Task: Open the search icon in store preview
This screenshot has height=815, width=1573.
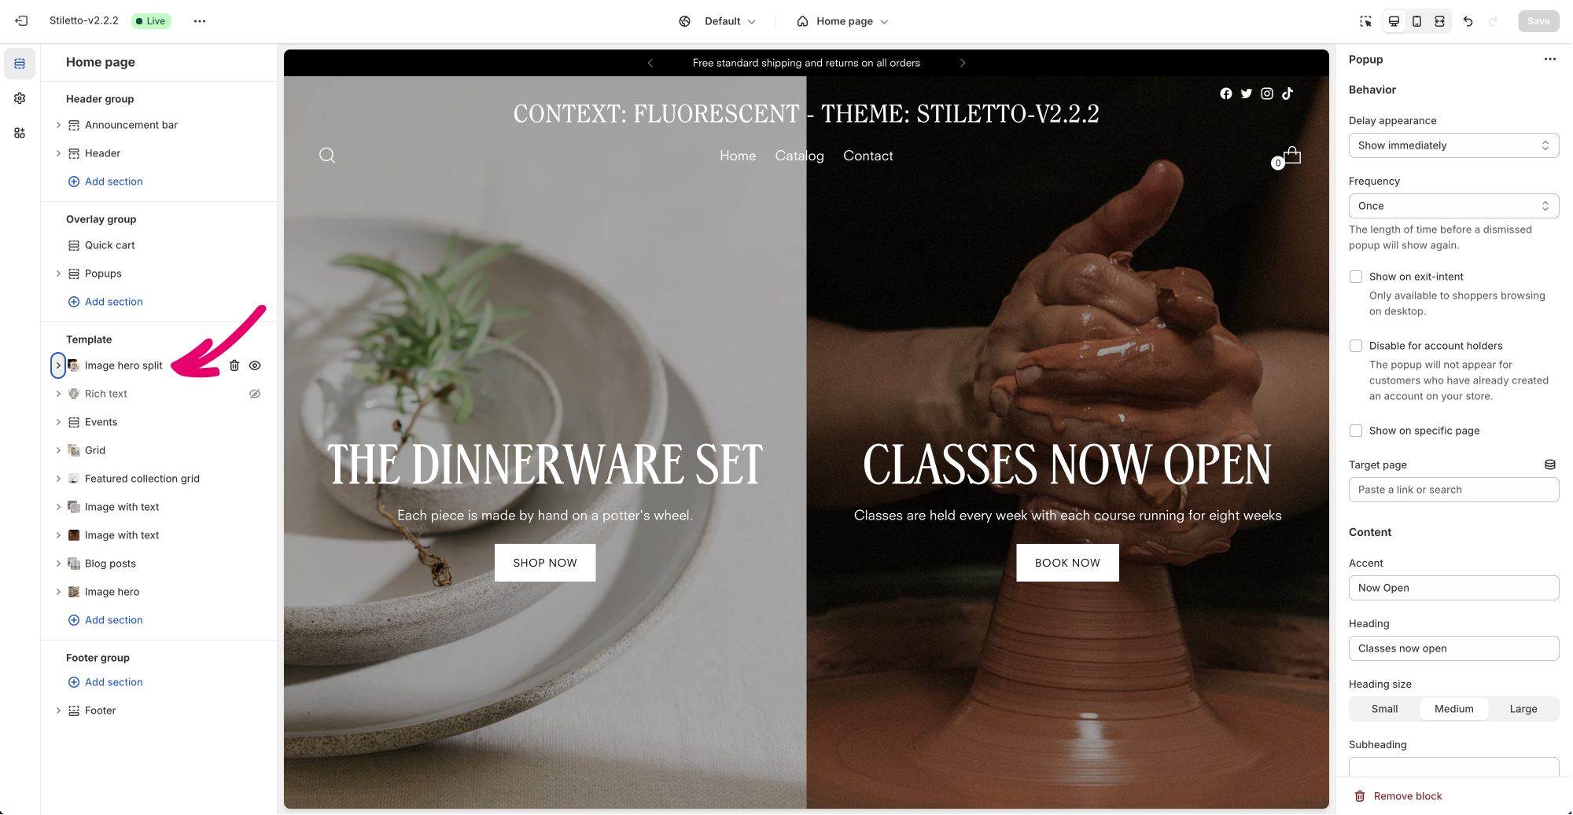Action: (x=327, y=156)
